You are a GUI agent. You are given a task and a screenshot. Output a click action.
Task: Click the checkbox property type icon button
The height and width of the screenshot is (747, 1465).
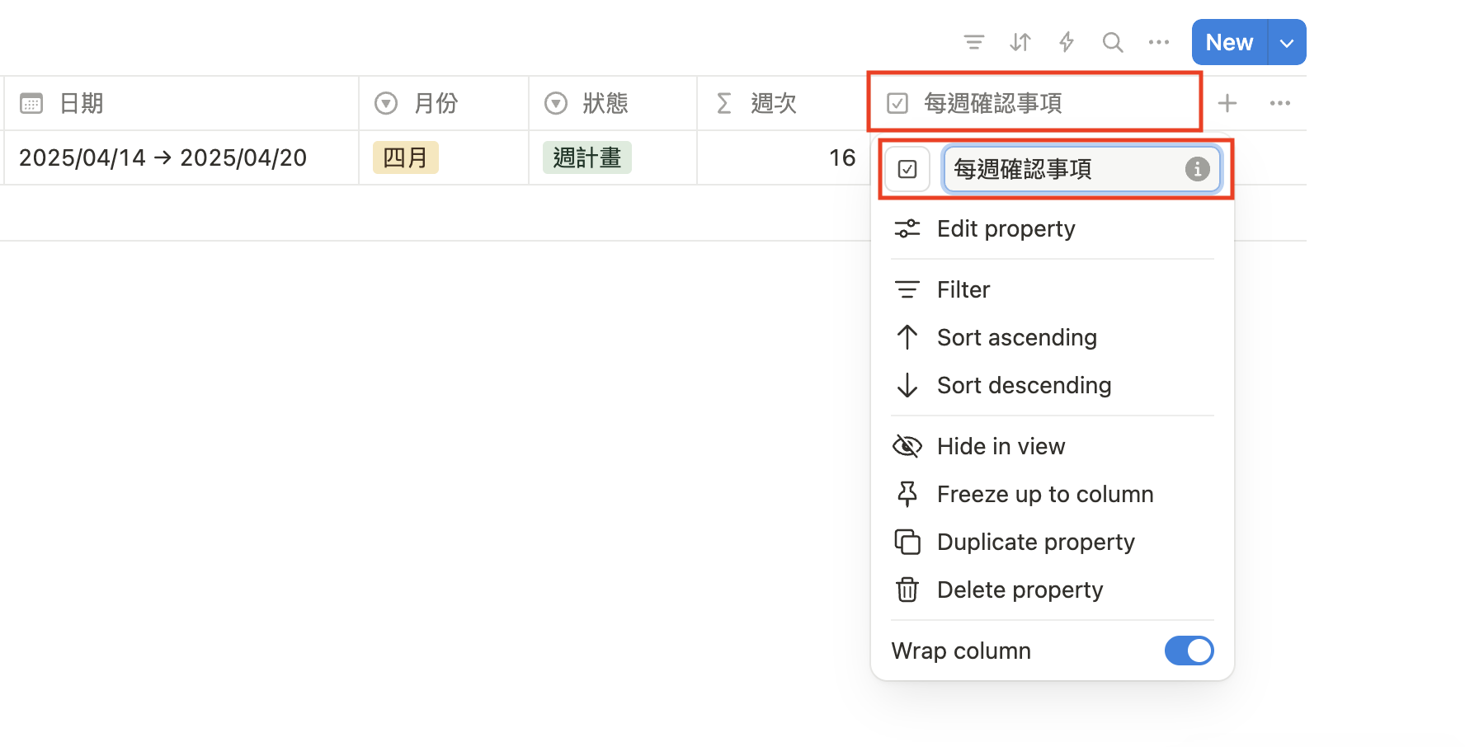pos(907,169)
